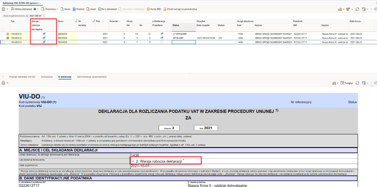The image size is (377, 187).
Task: Switch to the Dokumenty tab
Action: pyautogui.click(x=47, y=77)
